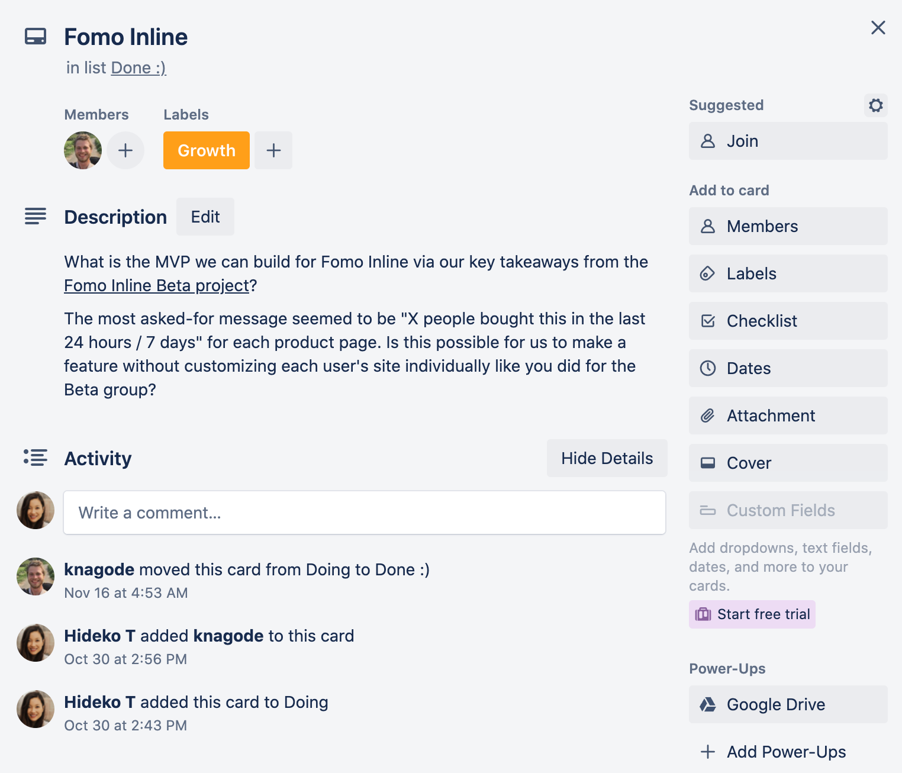Open Dates picker for the card
The width and height of the screenshot is (902, 773).
(x=788, y=368)
